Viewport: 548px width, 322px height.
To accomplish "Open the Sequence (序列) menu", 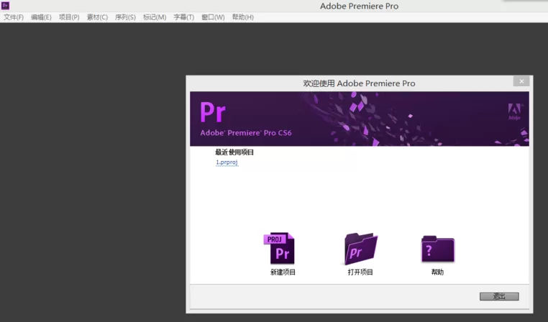I will tap(125, 17).
